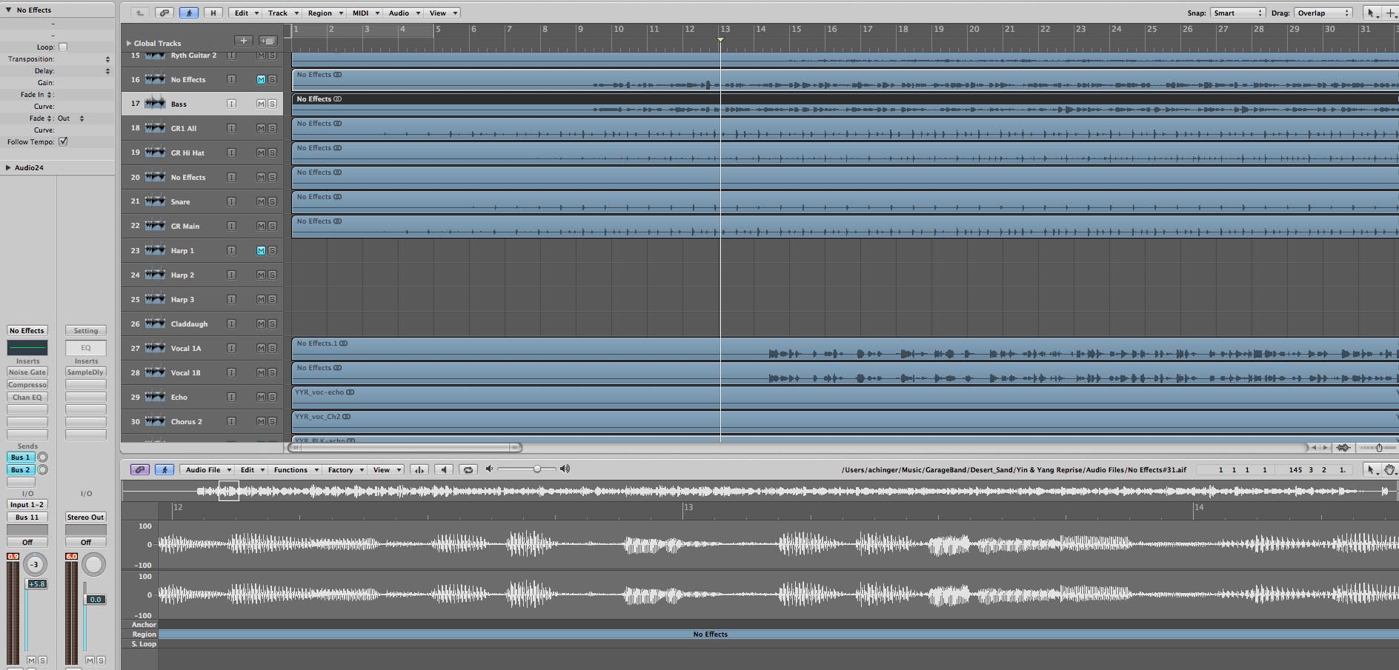
Task: Click the duplicate track button
Action: [x=267, y=41]
